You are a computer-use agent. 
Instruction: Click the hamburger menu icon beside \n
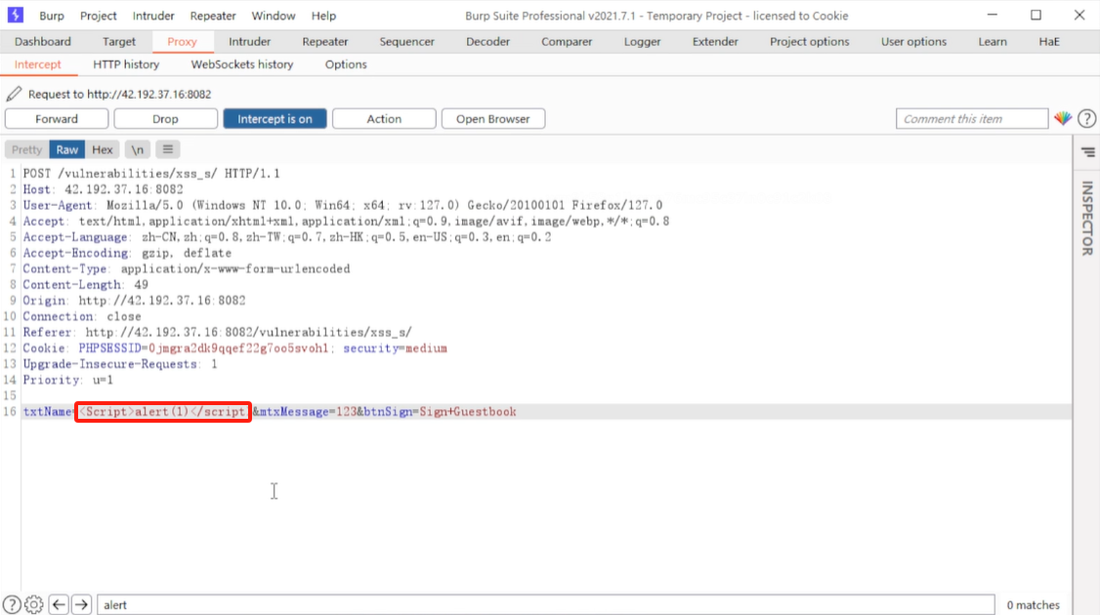point(168,149)
